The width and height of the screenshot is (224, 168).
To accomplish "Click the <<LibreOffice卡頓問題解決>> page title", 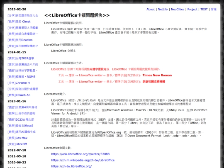I will click(77, 15).
